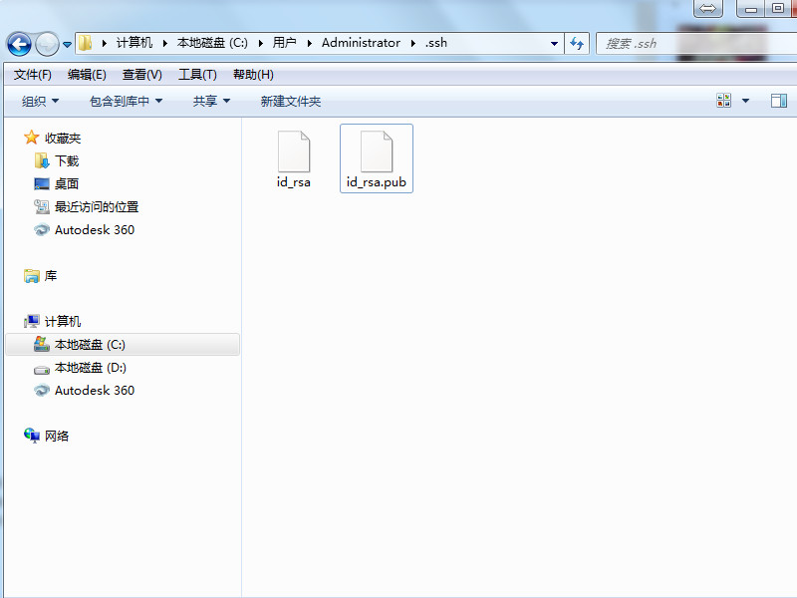
Task: Click 新建文件夹 button
Action: tap(290, 102)
